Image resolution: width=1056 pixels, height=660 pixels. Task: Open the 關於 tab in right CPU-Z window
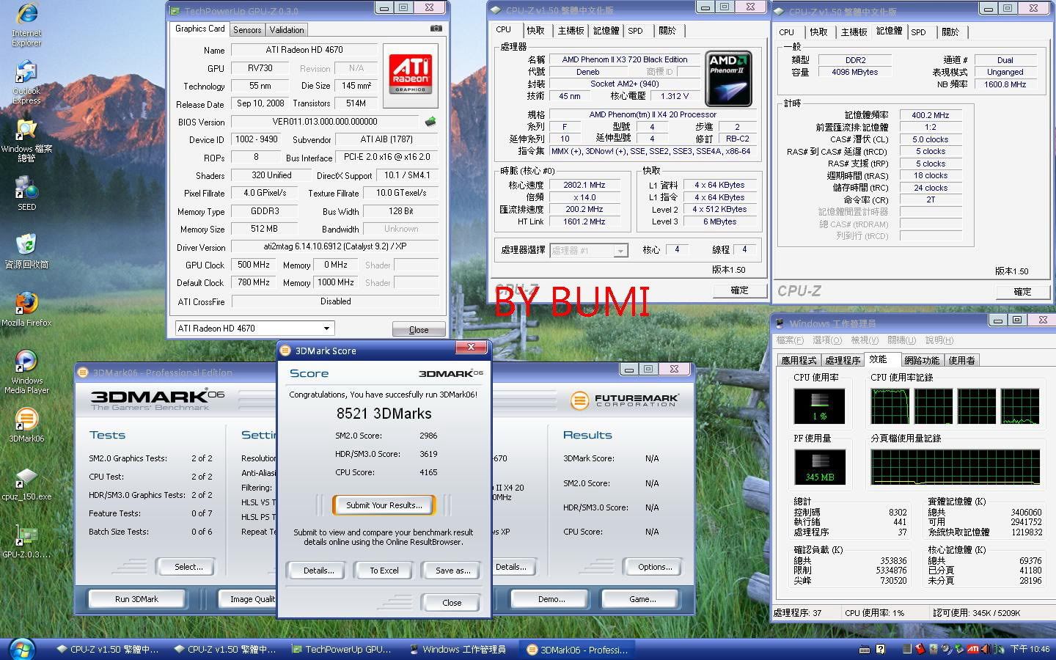coord(950,32)
